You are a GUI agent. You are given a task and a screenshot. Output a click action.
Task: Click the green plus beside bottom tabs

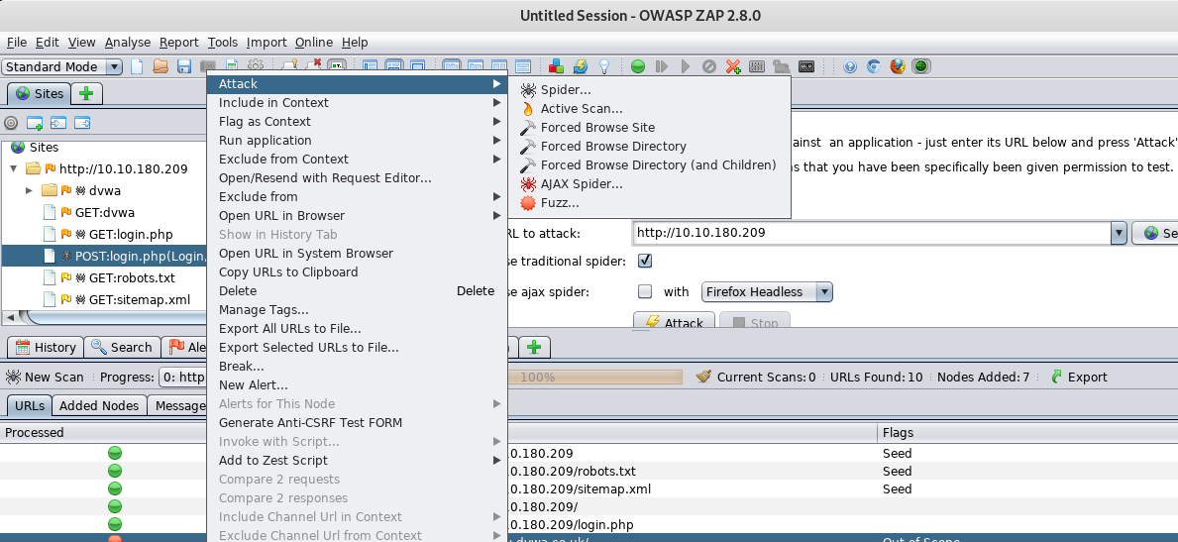tap(533, 347)
